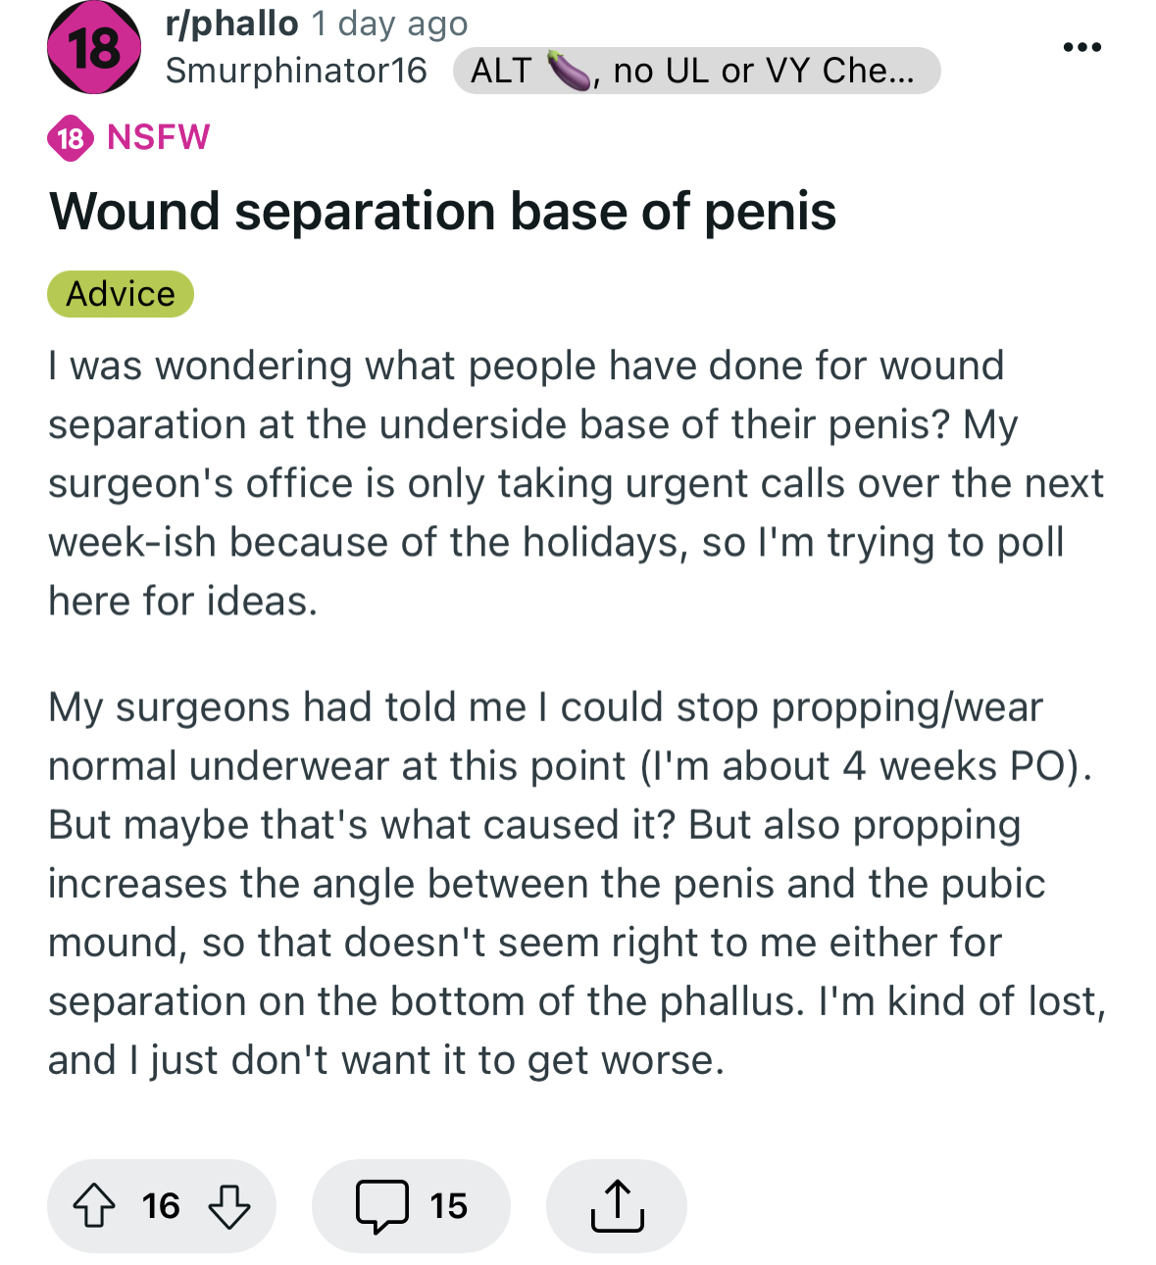Open the r/phallo subreddit link
This screenshot has width=1156, height=1265.
tap(231, 24)
